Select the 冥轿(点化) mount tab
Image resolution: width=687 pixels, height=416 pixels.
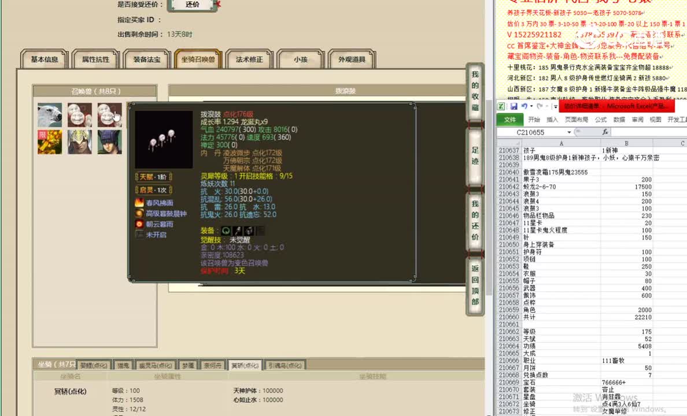point(245,365)
